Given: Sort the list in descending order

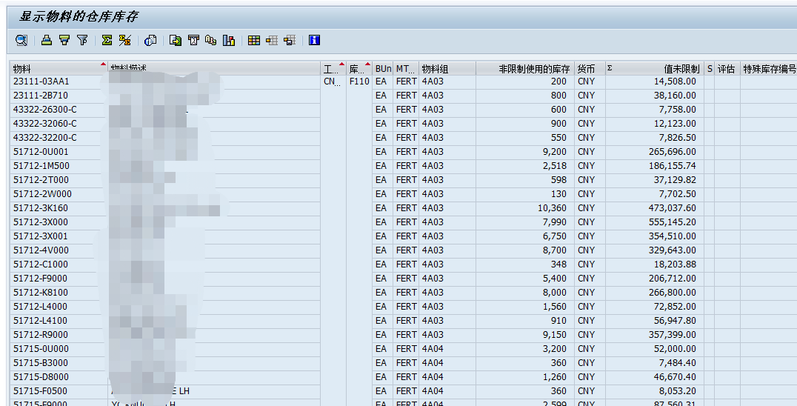Looking at the screenshot, I should coord(64,40).
